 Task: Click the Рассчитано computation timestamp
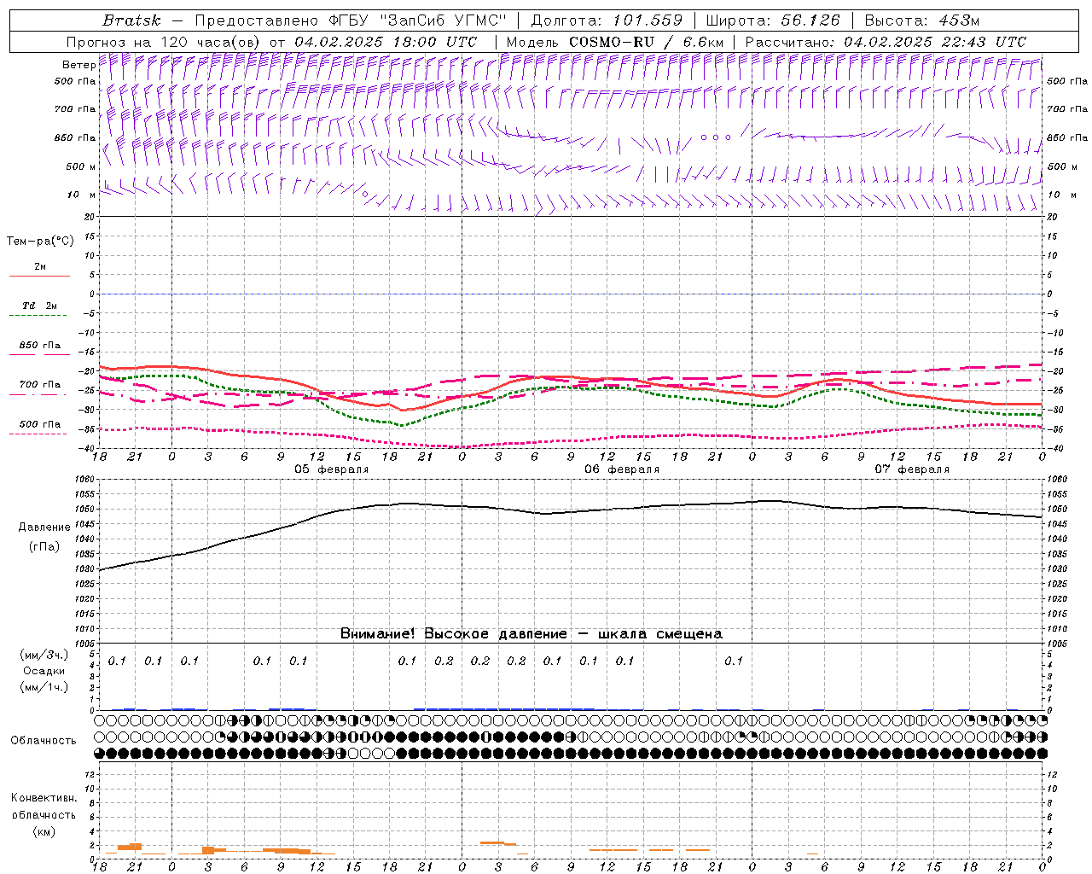tap(886, 42)
